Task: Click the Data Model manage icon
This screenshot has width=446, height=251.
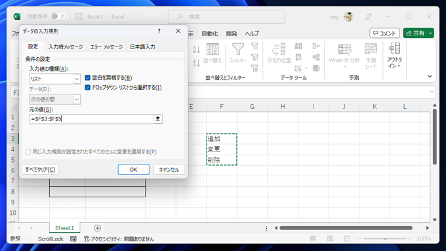Action: click(316, 68)
